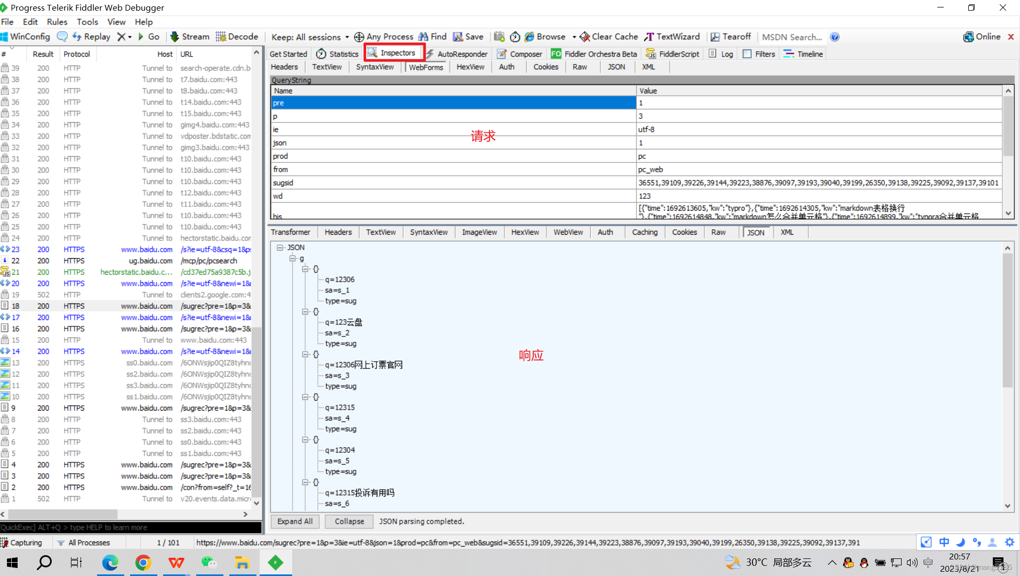Open the Browse button

click(545, 37)
